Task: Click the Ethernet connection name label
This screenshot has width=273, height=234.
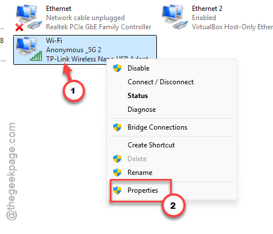Action: pyautogui.click(x=59, y=9)
